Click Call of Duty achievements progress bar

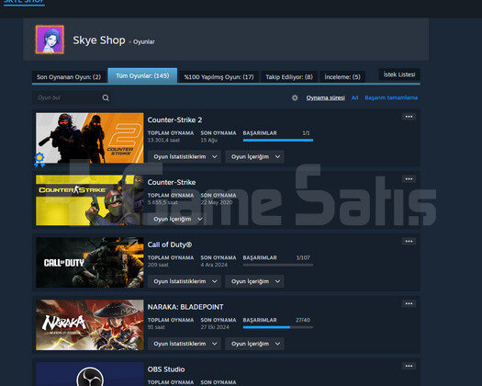tap(278, 265)
